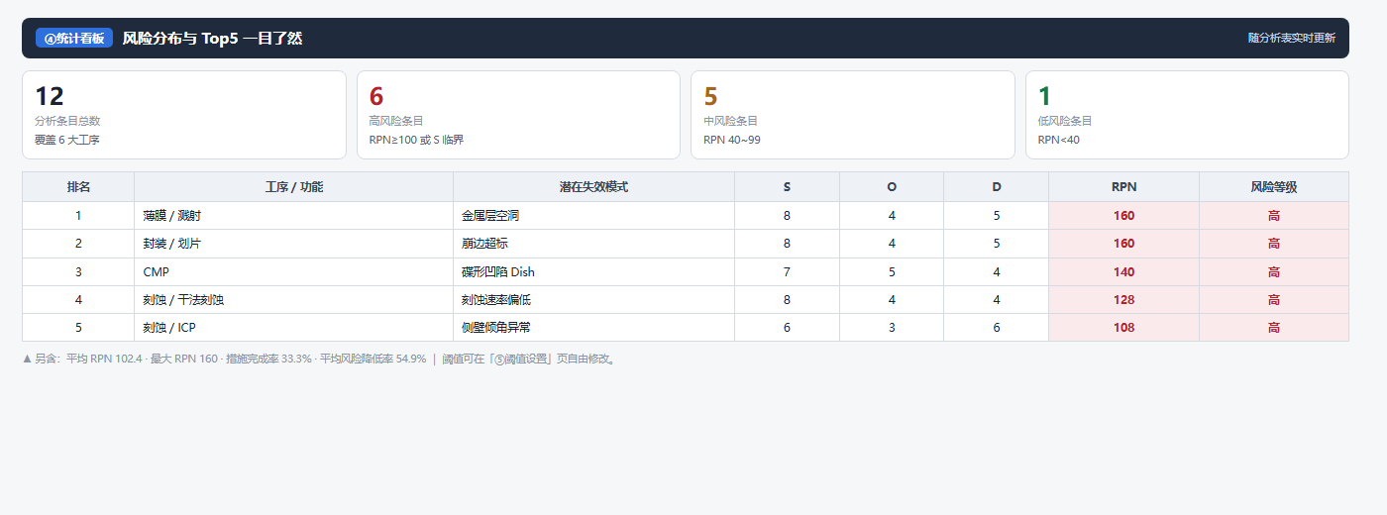Image resolution: width=1387 pixels, height=515 pixels.
Task: Click the ④统计看板 badge
Action: pos(74,38)
